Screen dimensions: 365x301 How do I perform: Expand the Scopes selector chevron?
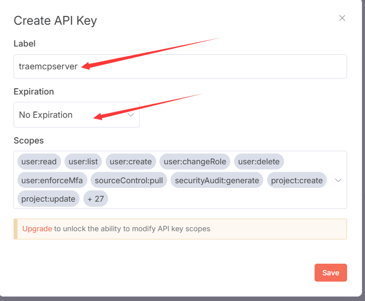coord(338,180)
